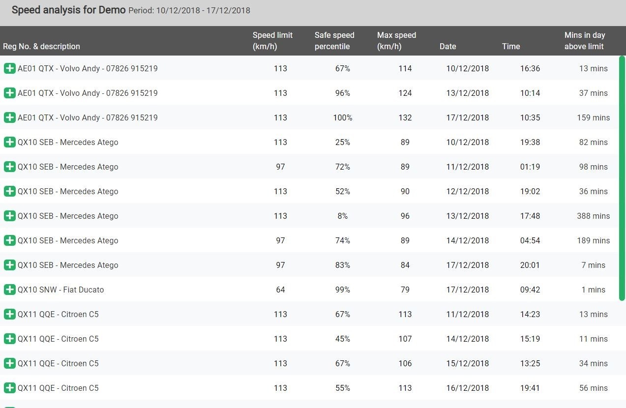626x408 pixels.
Task: Select the Period 10/12/2018 - 17/12/2018 text
Action: [x=189, y=10]
